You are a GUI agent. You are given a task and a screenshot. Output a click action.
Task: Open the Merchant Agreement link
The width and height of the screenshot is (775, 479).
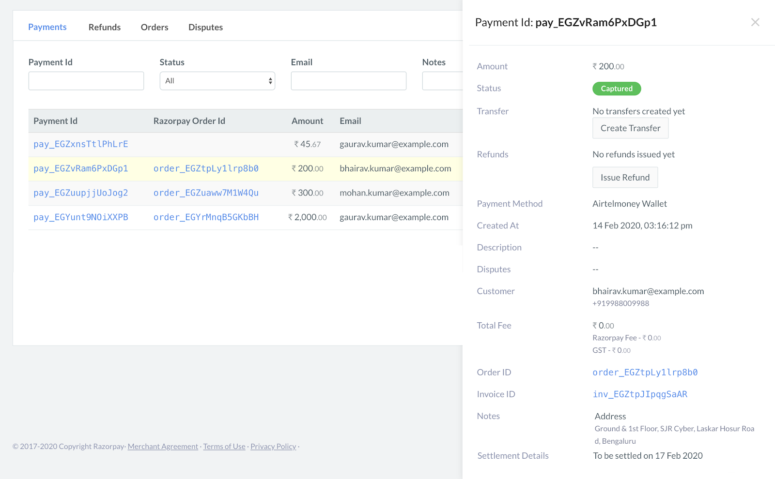click(162, 446)
